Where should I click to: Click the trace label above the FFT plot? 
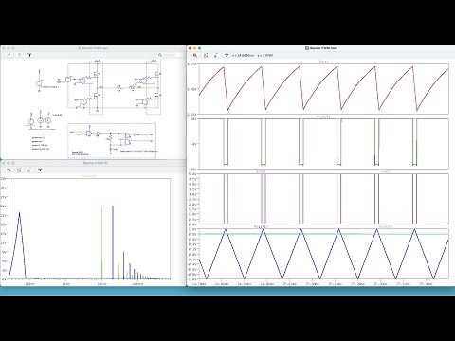(88, 176)
